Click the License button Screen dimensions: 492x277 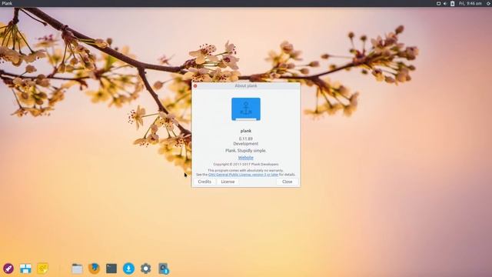[228, 182]
